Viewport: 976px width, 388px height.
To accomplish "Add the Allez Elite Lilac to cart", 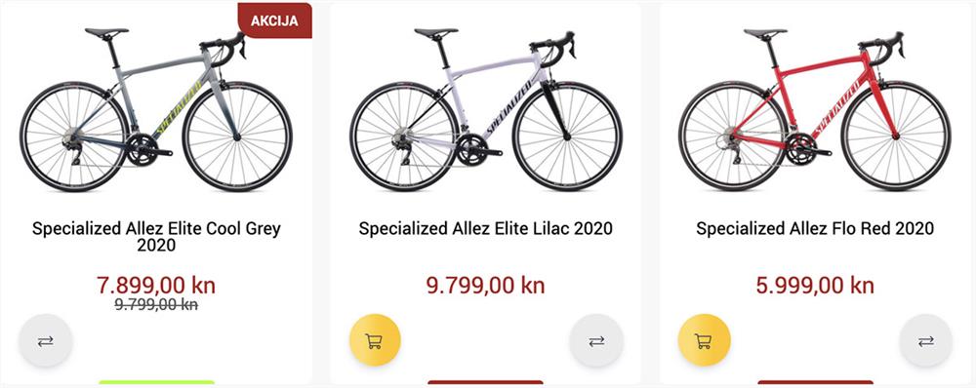I will pos(374,341).
